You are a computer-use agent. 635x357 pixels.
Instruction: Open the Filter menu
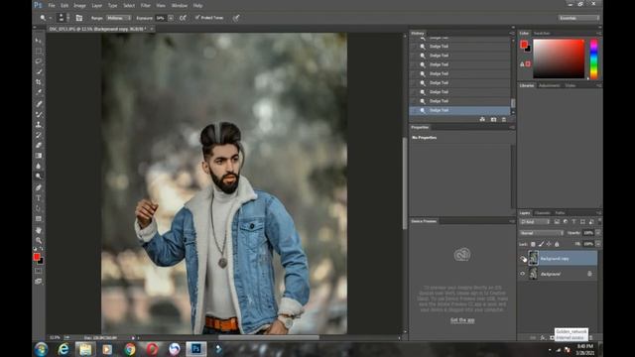pos(146,6)
